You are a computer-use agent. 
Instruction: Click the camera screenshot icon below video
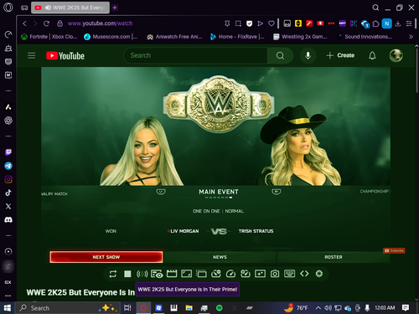point(275,274)
